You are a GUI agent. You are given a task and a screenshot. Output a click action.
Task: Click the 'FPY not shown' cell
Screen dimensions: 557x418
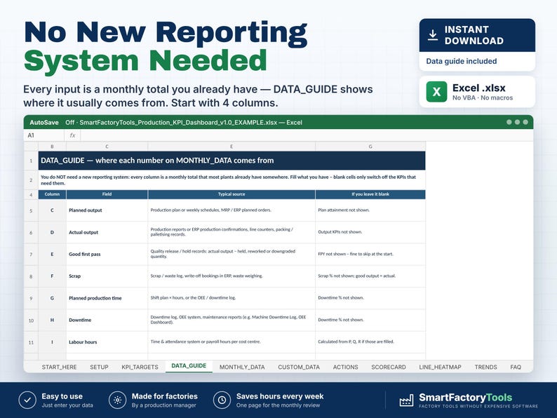pyautogui.click(x=370, y=254)
